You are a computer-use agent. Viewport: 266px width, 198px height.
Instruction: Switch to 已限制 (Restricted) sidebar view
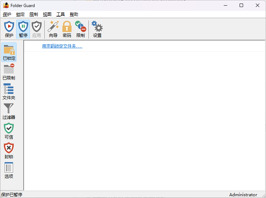pos(9,72)
